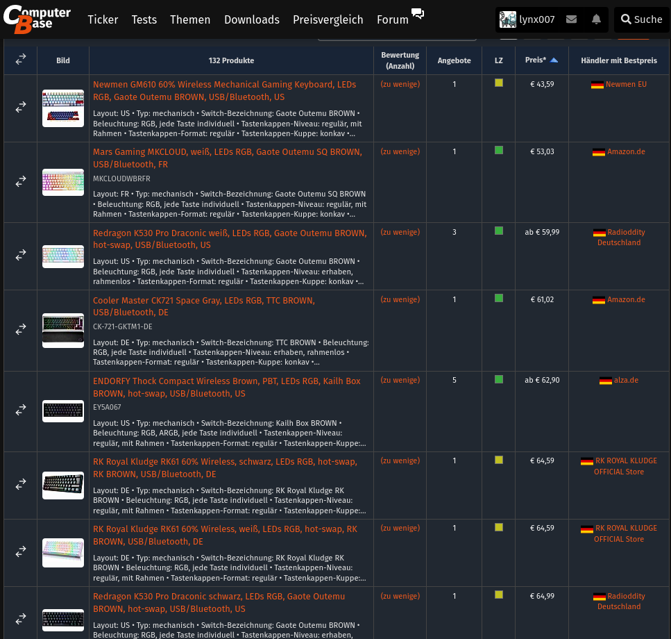Click German flag next to Newmen EU

coord(597,85)
